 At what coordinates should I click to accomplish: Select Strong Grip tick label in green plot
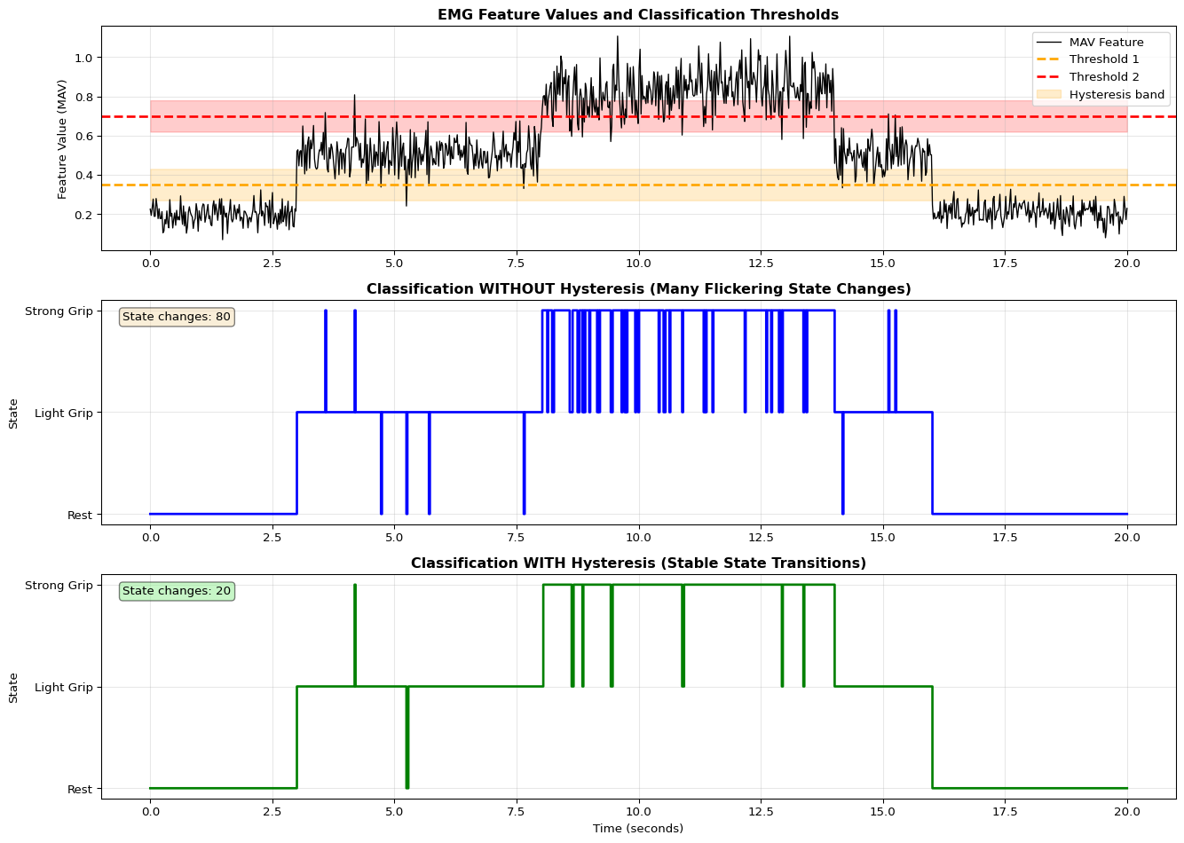(59, 586)
